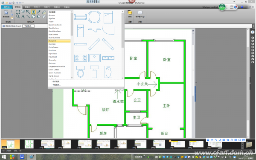Open the library folder icon beside the tray
Image resolution: width=256 pixels, height=160 pixels.
[x=249, y=145]
